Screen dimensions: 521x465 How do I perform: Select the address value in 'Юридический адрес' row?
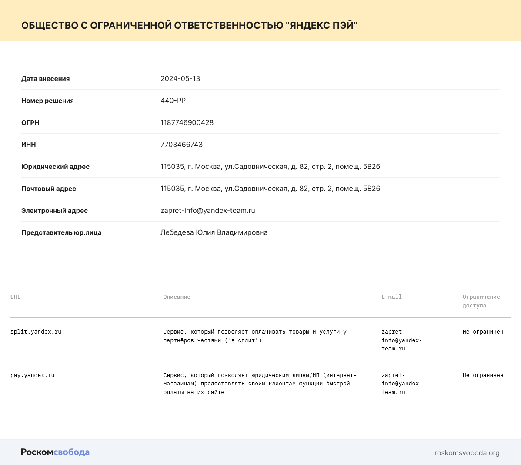pyautogui.click(x=270, y=166)
